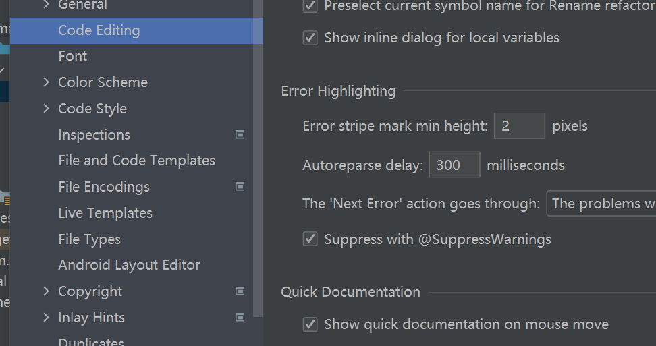Expand the Color Scheme settings node
Image resolution: width=656 pixels, height=346 pixels.
pos(46,82)
